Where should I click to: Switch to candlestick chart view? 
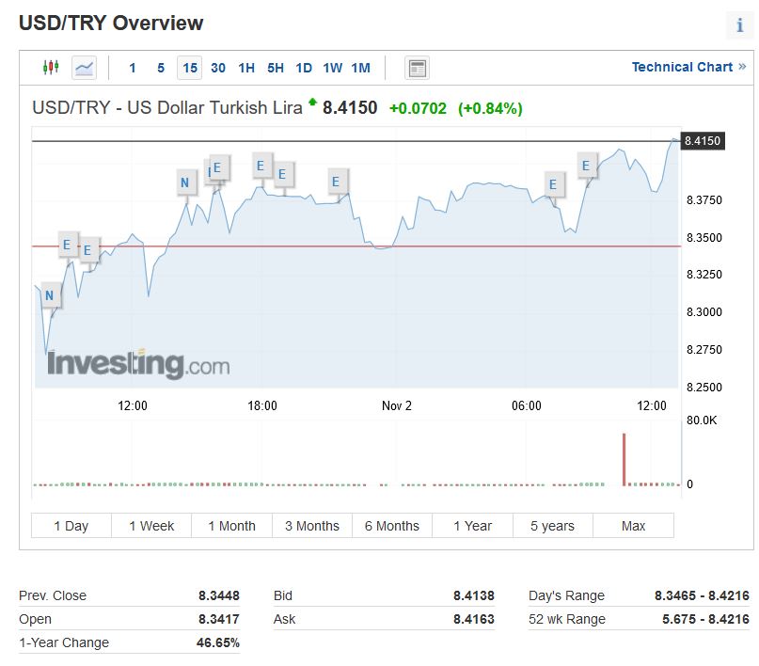51,68
